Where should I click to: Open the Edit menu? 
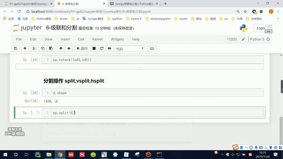click(x=33, y=39)
